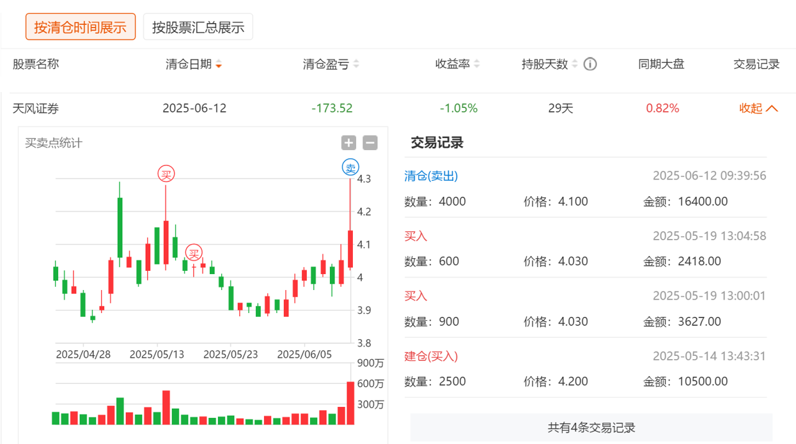Click price 价格：4.200

(556, 381)
